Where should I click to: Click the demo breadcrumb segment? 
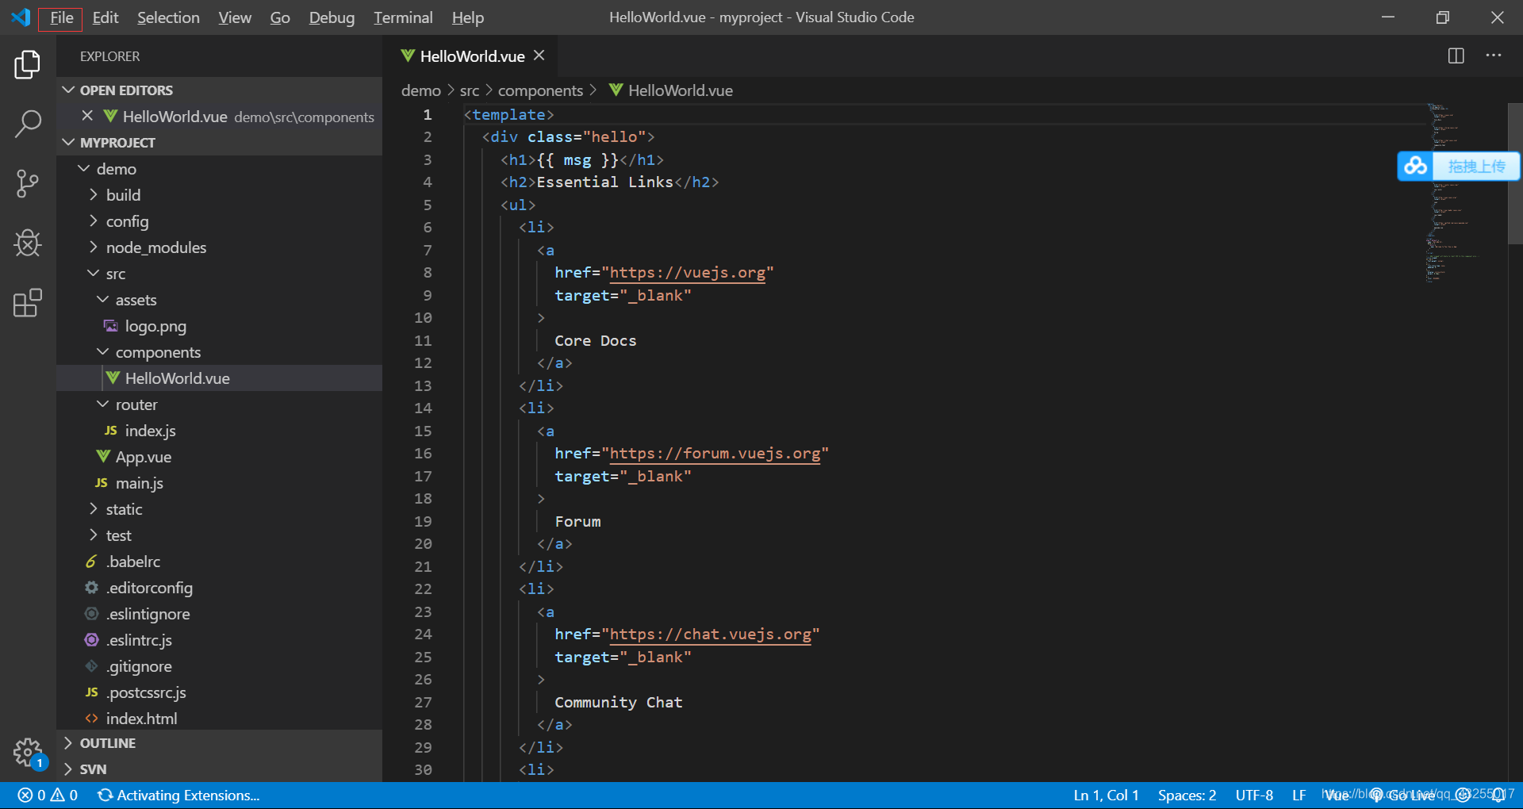(420, 90)
